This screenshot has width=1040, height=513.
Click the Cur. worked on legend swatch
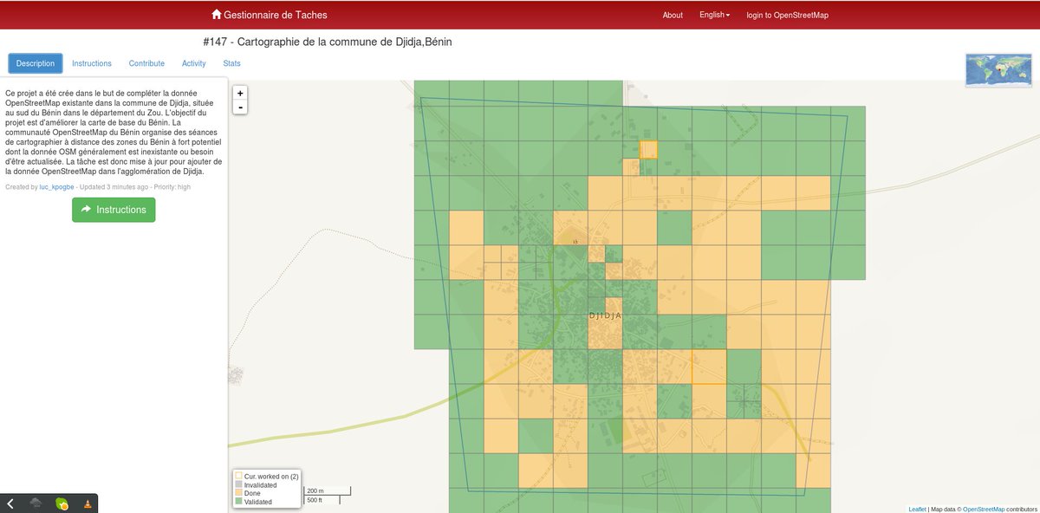click(x=238, y=477)
